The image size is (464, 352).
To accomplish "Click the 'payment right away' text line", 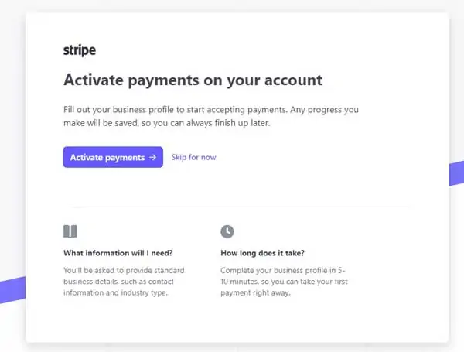I will [x=255, y=292].
